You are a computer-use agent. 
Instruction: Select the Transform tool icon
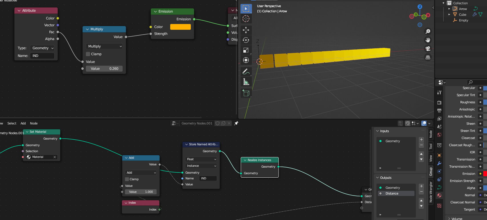tap(246, 60)
